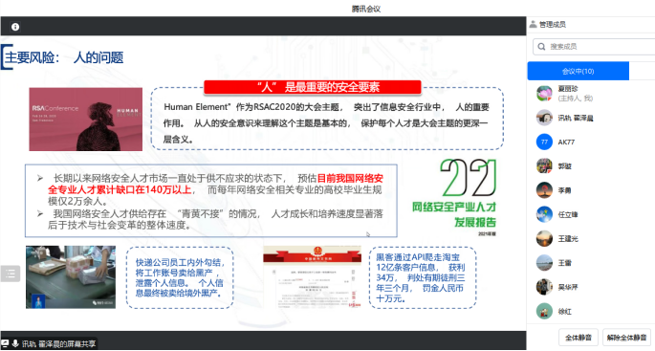Focus the 搜索成员 search field
Image resolution: width=655 pixels, height=351 pixels.
(x=594, y=46)
